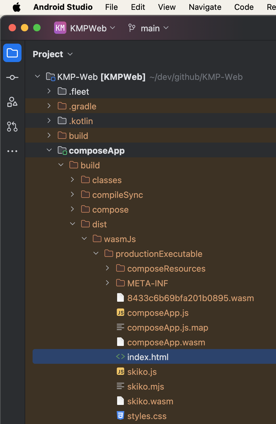Select the styles.css file name

point(147,416)
